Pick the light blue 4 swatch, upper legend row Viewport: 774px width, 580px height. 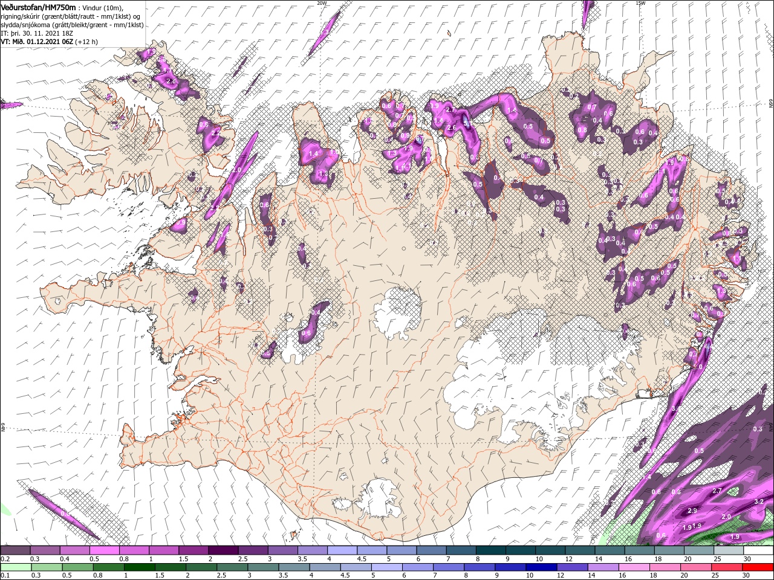click(342, 550)
